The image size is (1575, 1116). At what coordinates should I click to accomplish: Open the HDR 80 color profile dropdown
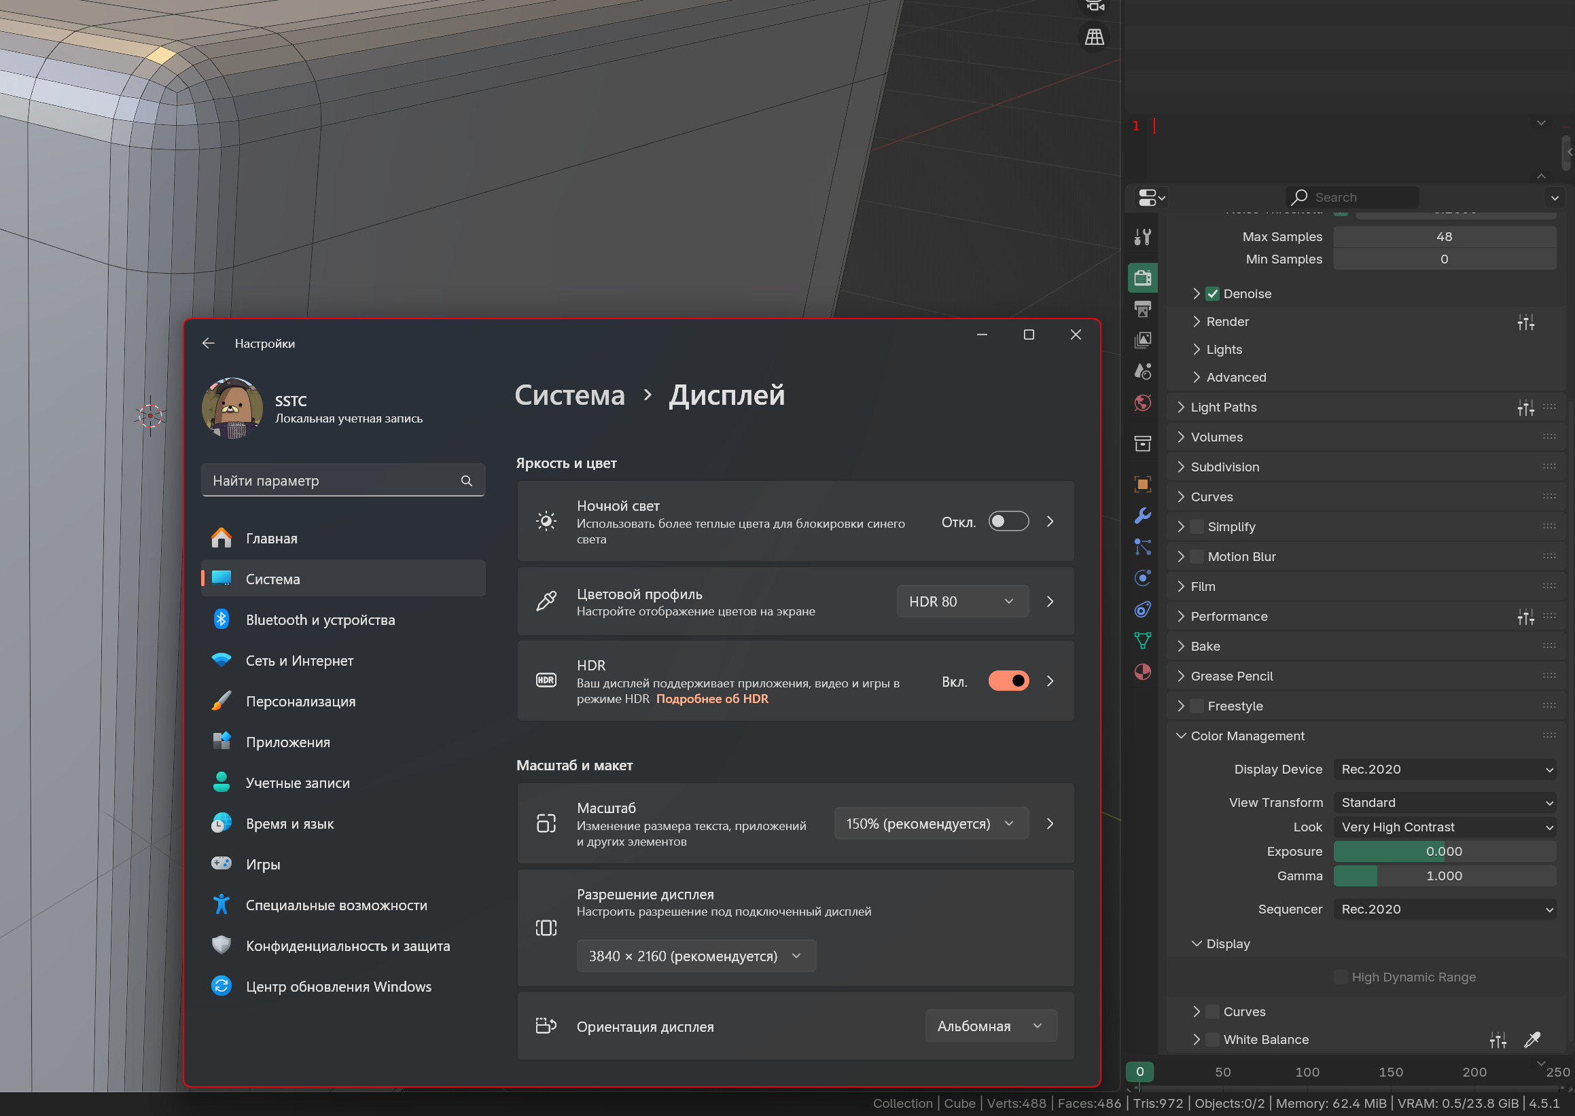click(961, 601)
